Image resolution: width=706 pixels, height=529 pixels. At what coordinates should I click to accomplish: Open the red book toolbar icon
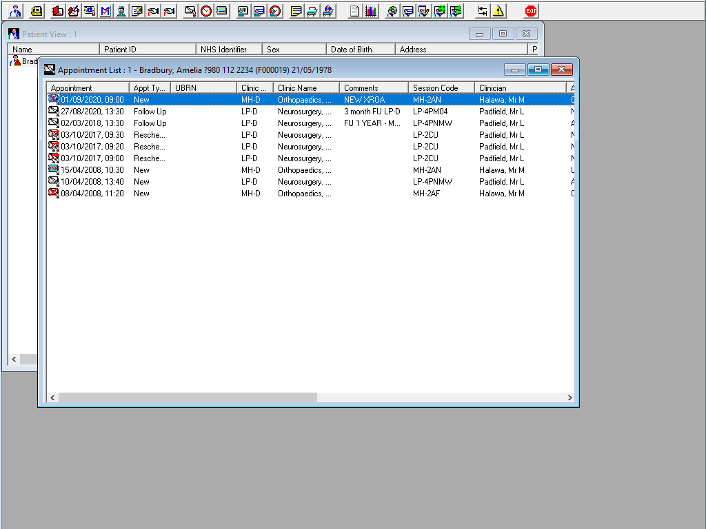click(x=58, y=11)
